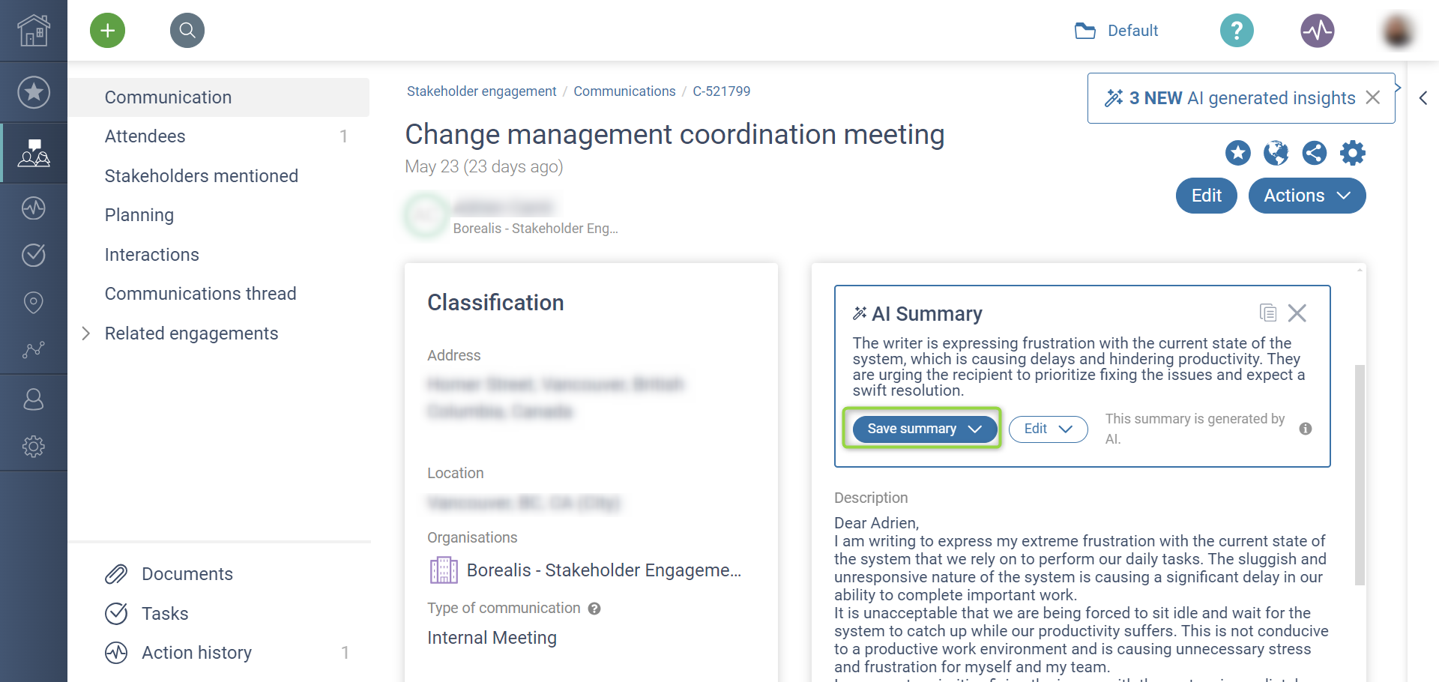Go to Communications thread section
Image resolution: width=1439 pixels, height=682 pixels.
coord(200,294)
